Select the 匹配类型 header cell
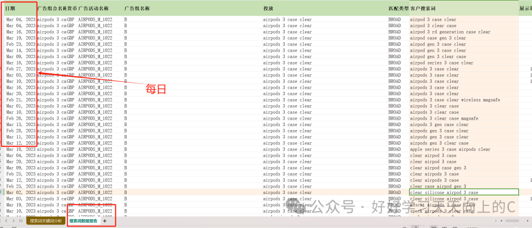Viewport: 532px width, 228px height. [x=399, y=8]
